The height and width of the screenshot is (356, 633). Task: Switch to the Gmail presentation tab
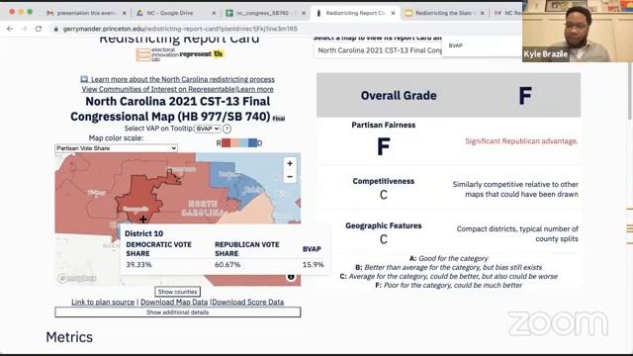(86, 13)
